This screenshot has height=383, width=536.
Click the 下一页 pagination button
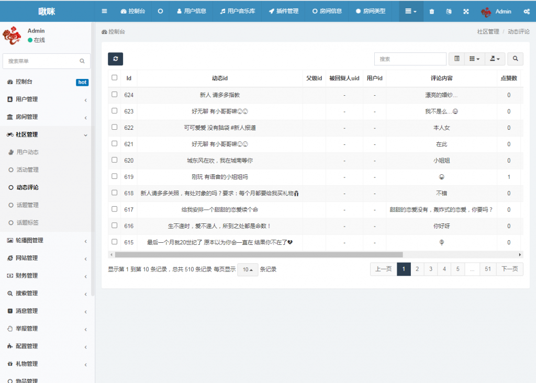pyautogui.click(x=509, y=268)
